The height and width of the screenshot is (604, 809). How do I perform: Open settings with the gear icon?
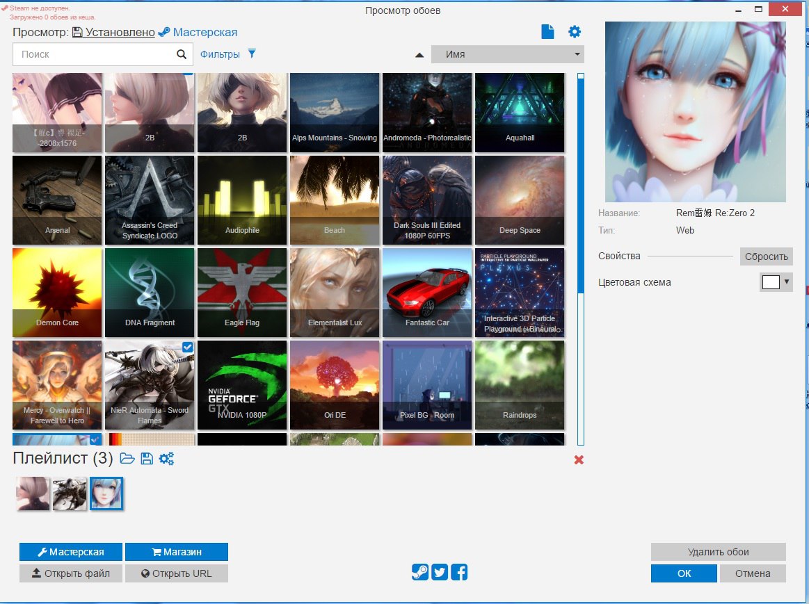coord(575,31)
